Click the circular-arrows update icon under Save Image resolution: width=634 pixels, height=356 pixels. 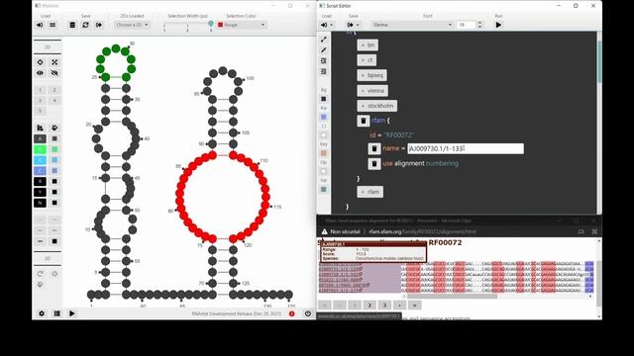(86, 25)
